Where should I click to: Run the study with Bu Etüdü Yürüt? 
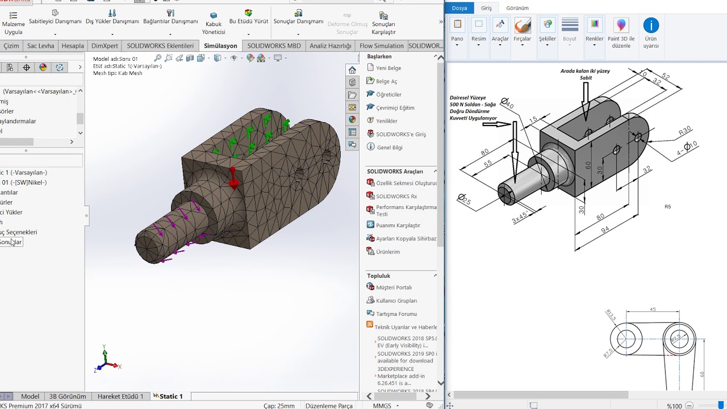[x=248, y=17]
